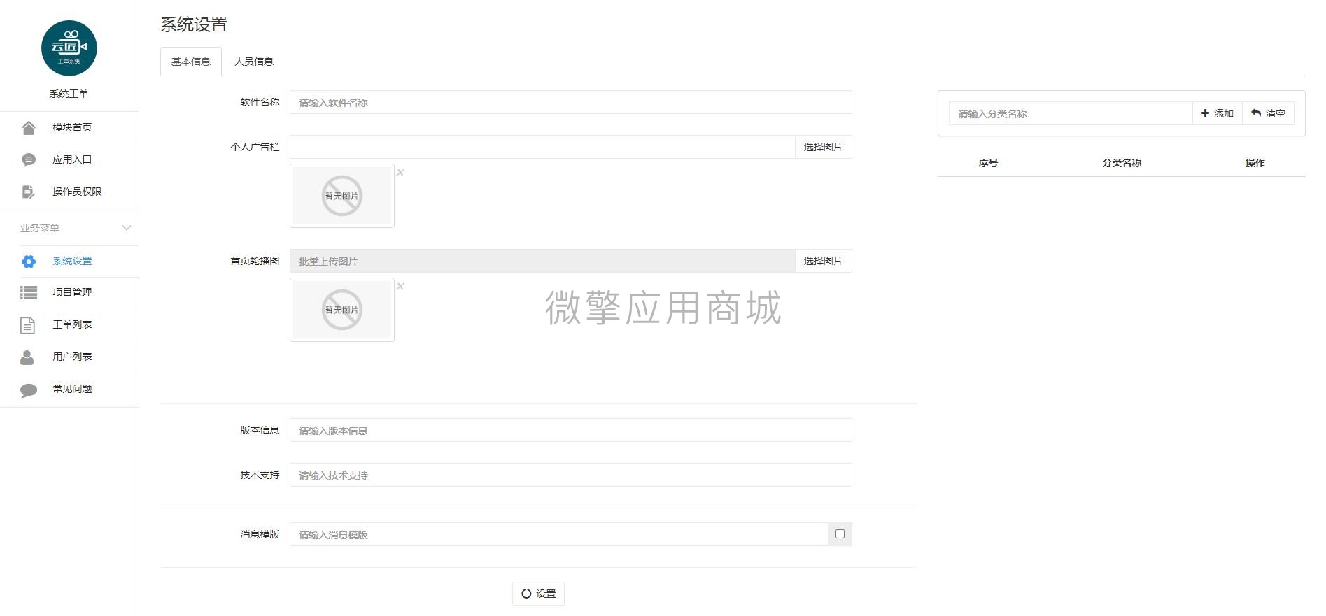
Task: Focus the 版本信息 input field
Action: 571,430
